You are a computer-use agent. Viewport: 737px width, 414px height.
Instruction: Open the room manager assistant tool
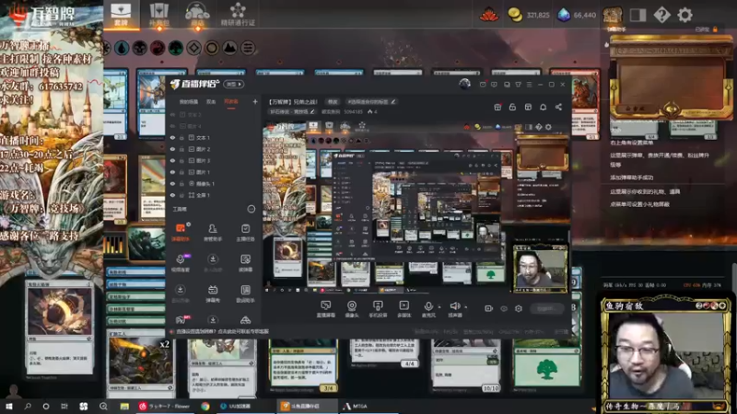(213, 233)
